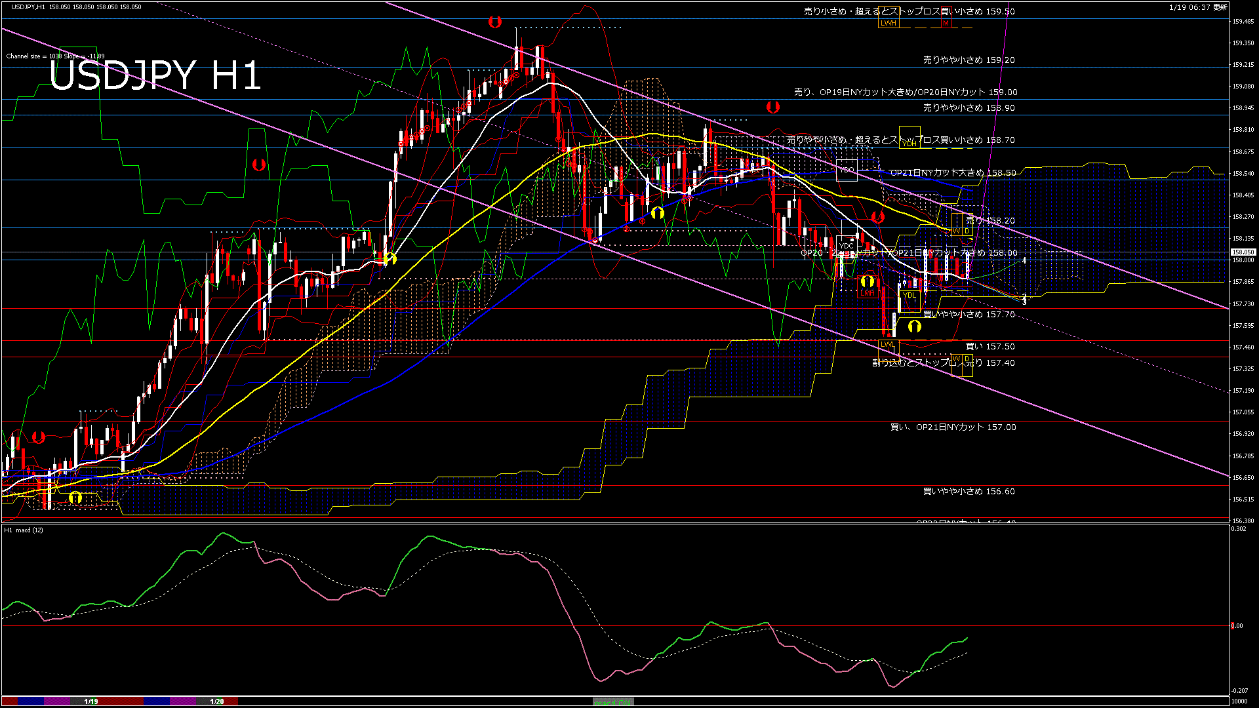This screenshot has height=708, width=1259.
Task: Click the white YDO marker box
Action: 847,170
